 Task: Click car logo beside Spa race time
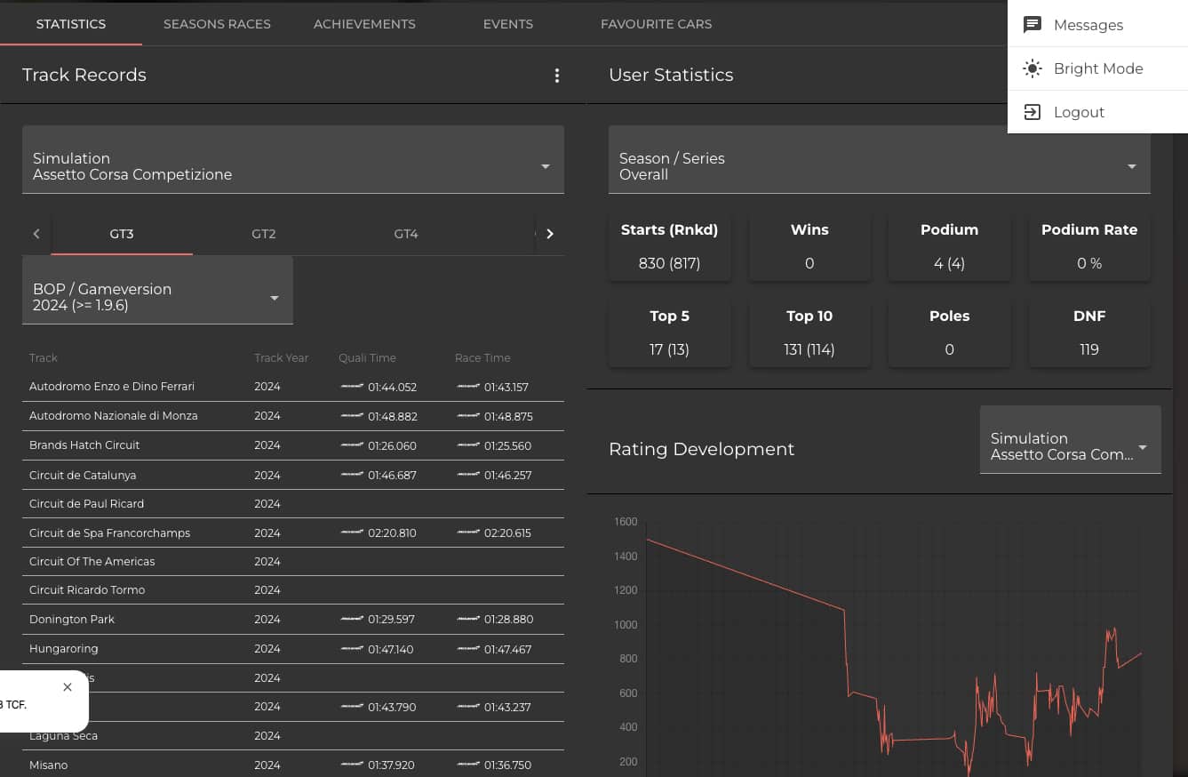tap(468, 533)
